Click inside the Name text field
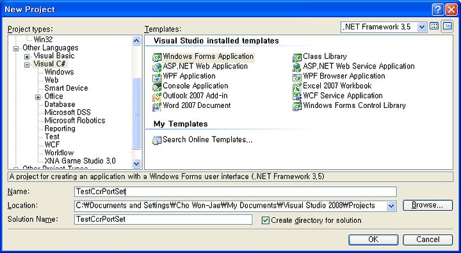 coord(236,192)
